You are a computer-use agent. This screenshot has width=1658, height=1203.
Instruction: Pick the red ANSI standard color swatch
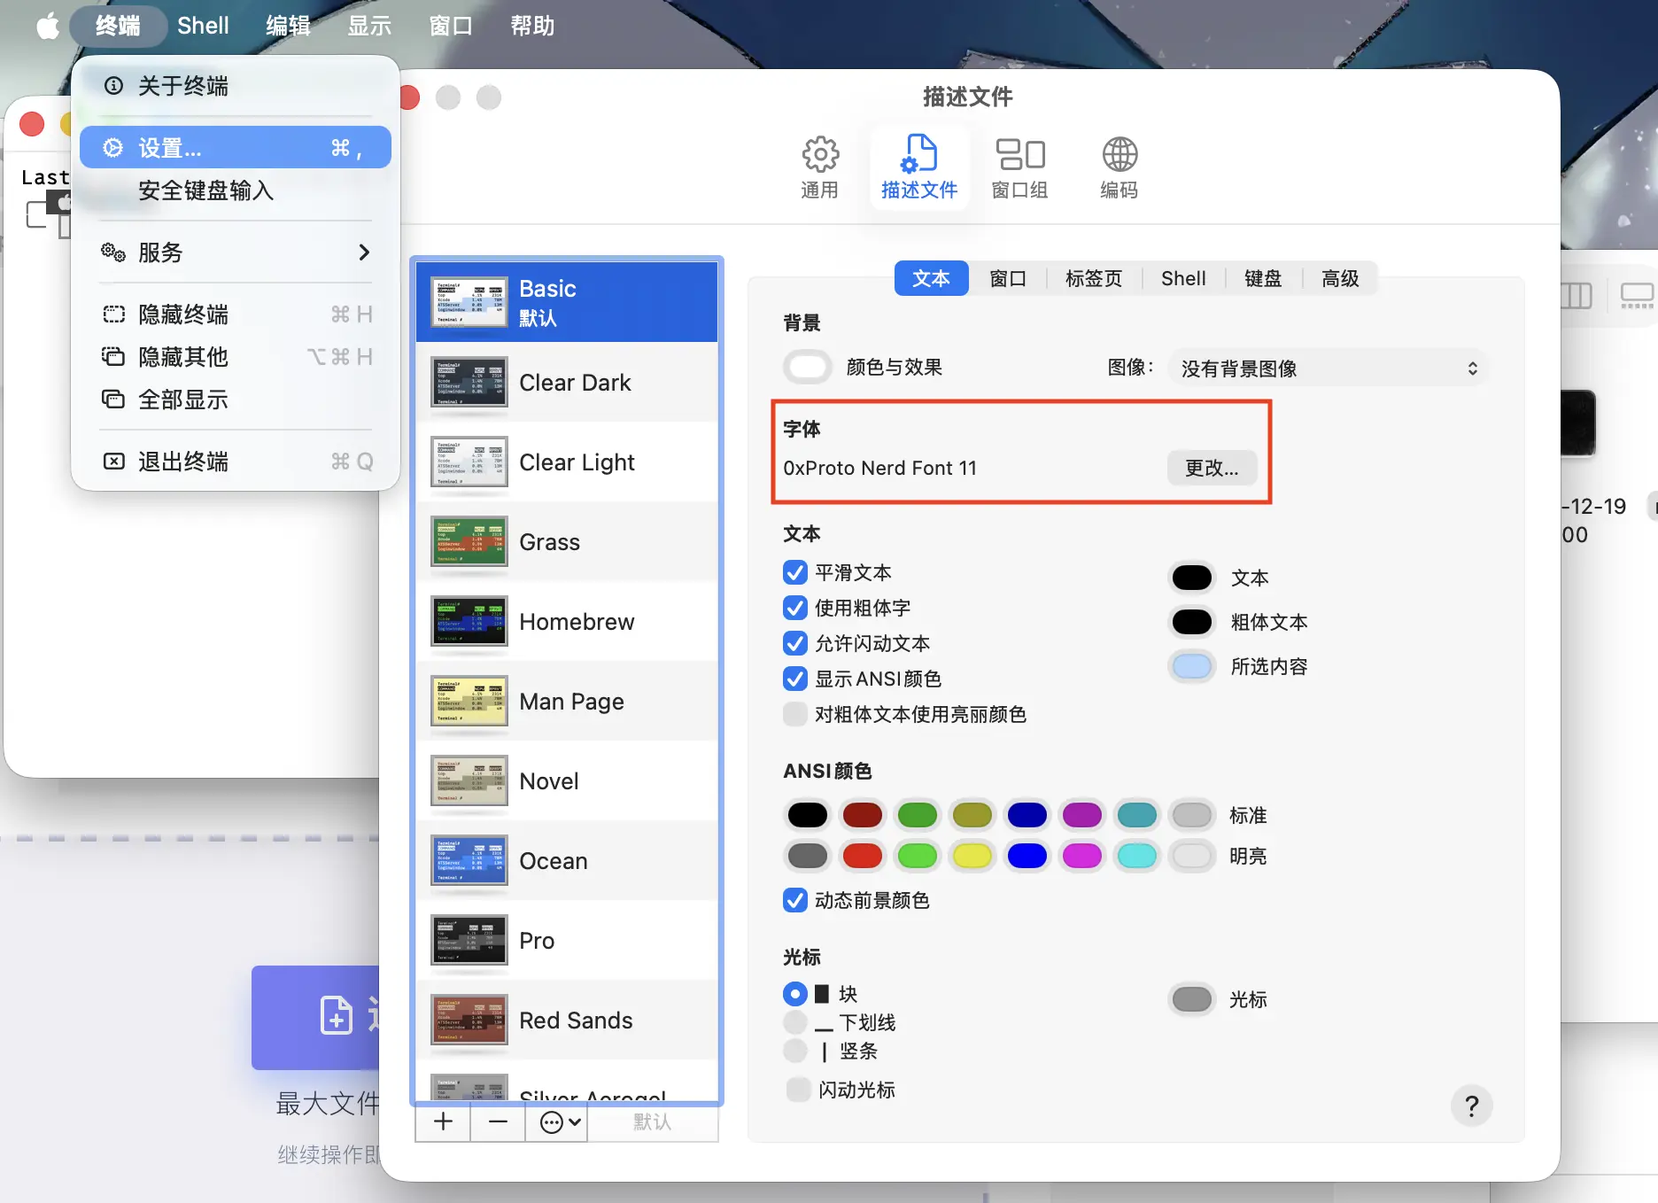coord(862,815)
